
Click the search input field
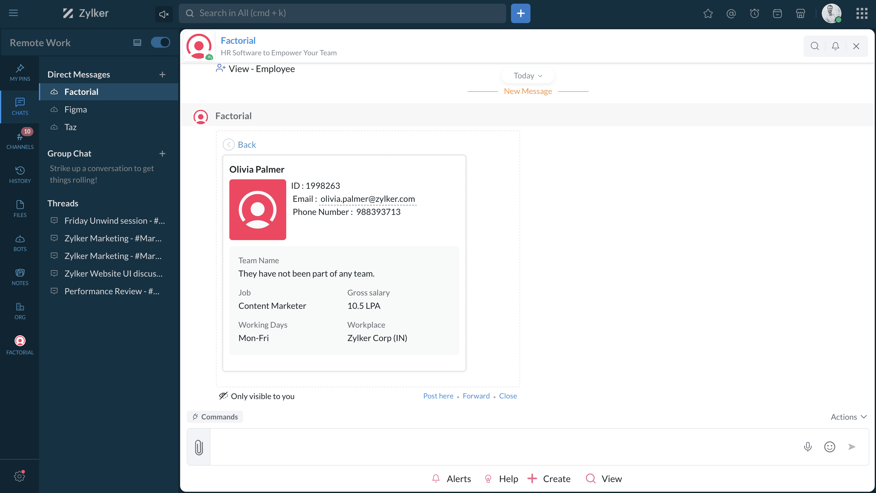pyautogui.click(x=342, y=13)
